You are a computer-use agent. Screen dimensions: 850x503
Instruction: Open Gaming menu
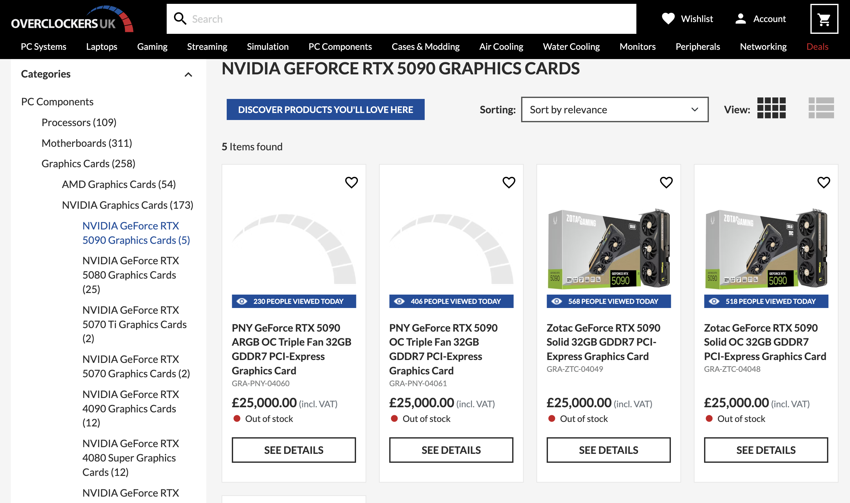[x=152, y=46]
